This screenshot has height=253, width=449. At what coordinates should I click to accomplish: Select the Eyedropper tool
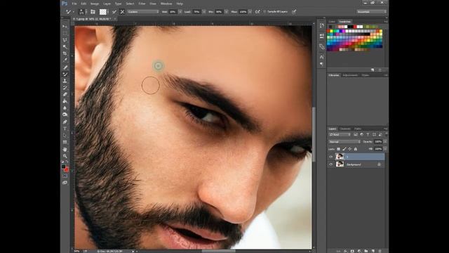click(65, 60)
